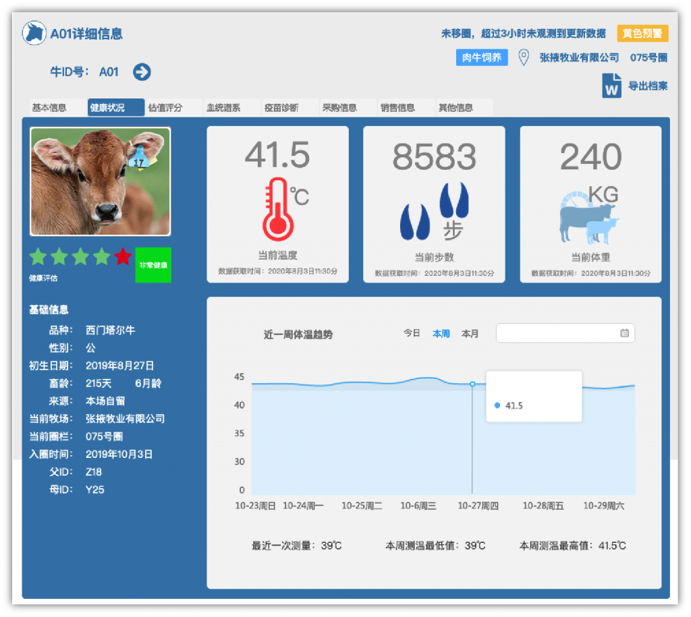Click the 最近一次测量 39℃ text
The width and height of the screenshot is (691, 617).
pyautogui.click(x=297, y=546)
